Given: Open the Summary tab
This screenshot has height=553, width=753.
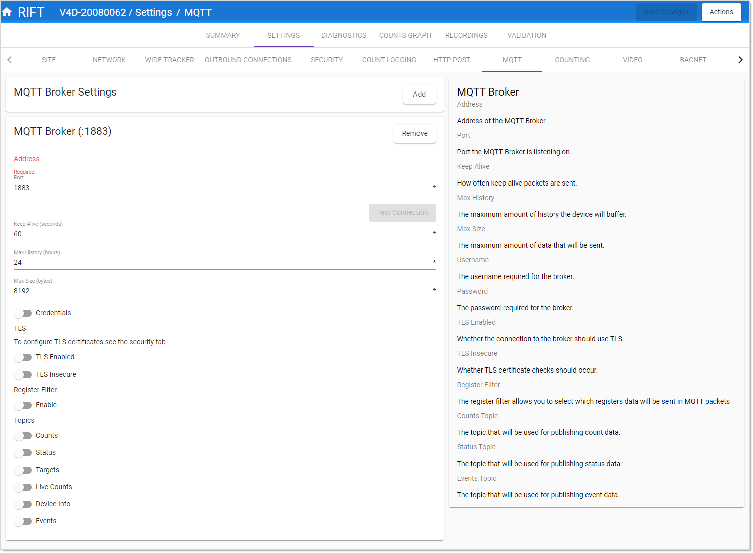Looking at the screenshot, I should (223, 35).
